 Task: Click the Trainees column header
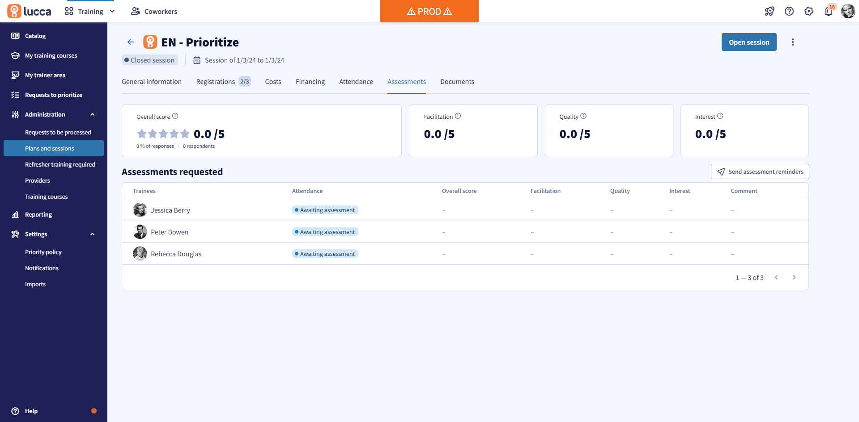pos(144,191)
